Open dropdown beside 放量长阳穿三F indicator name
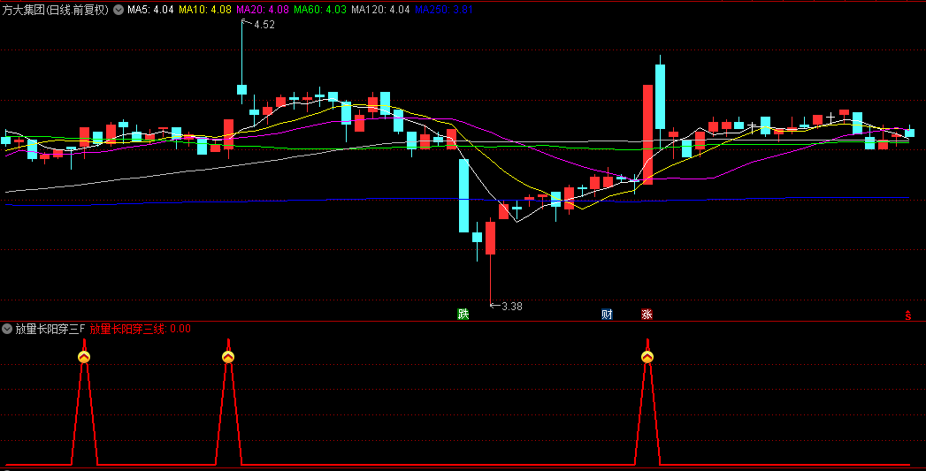This screenshot has width=926, height=471. (x=7, y=329)
